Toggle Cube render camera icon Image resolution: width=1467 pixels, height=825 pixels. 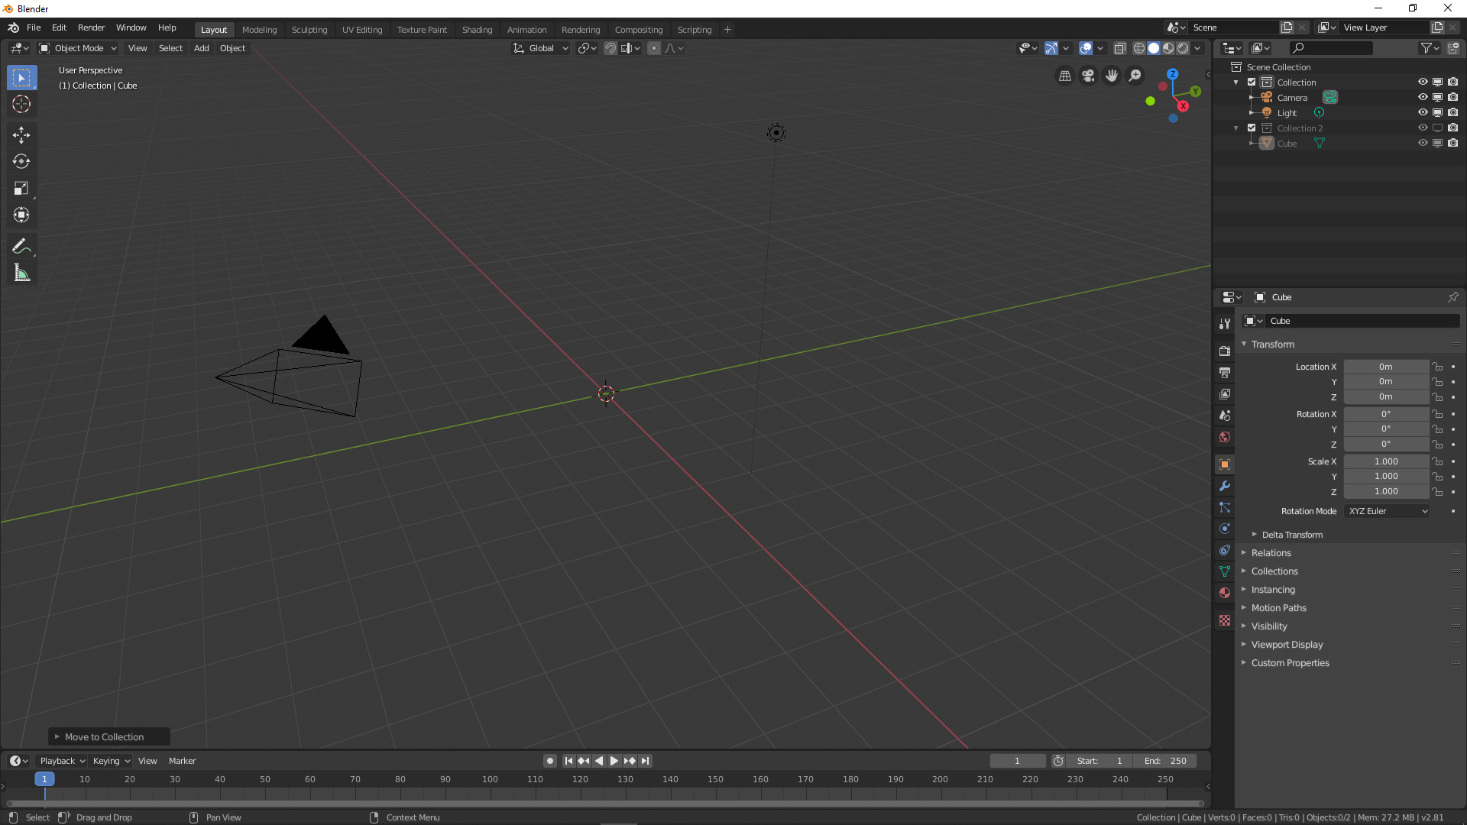[x=1452, y=143]
